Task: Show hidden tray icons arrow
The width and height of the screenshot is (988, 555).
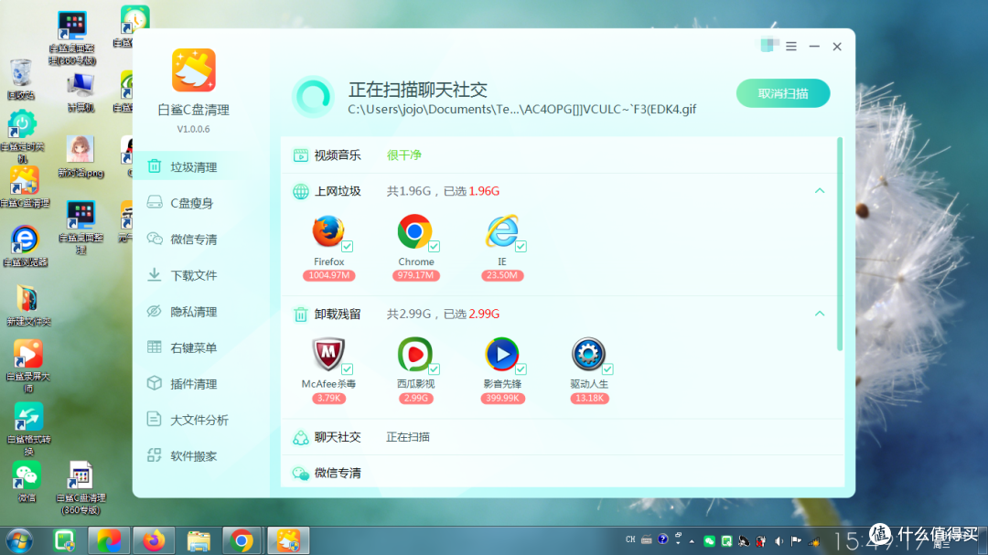Action: 692,541
